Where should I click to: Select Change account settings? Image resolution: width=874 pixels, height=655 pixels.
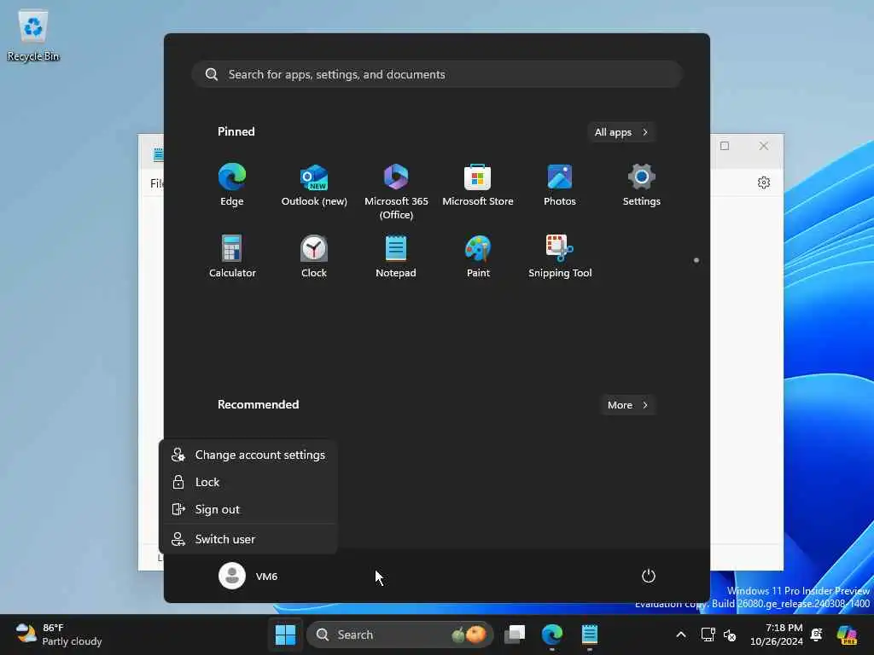[248, 455]
